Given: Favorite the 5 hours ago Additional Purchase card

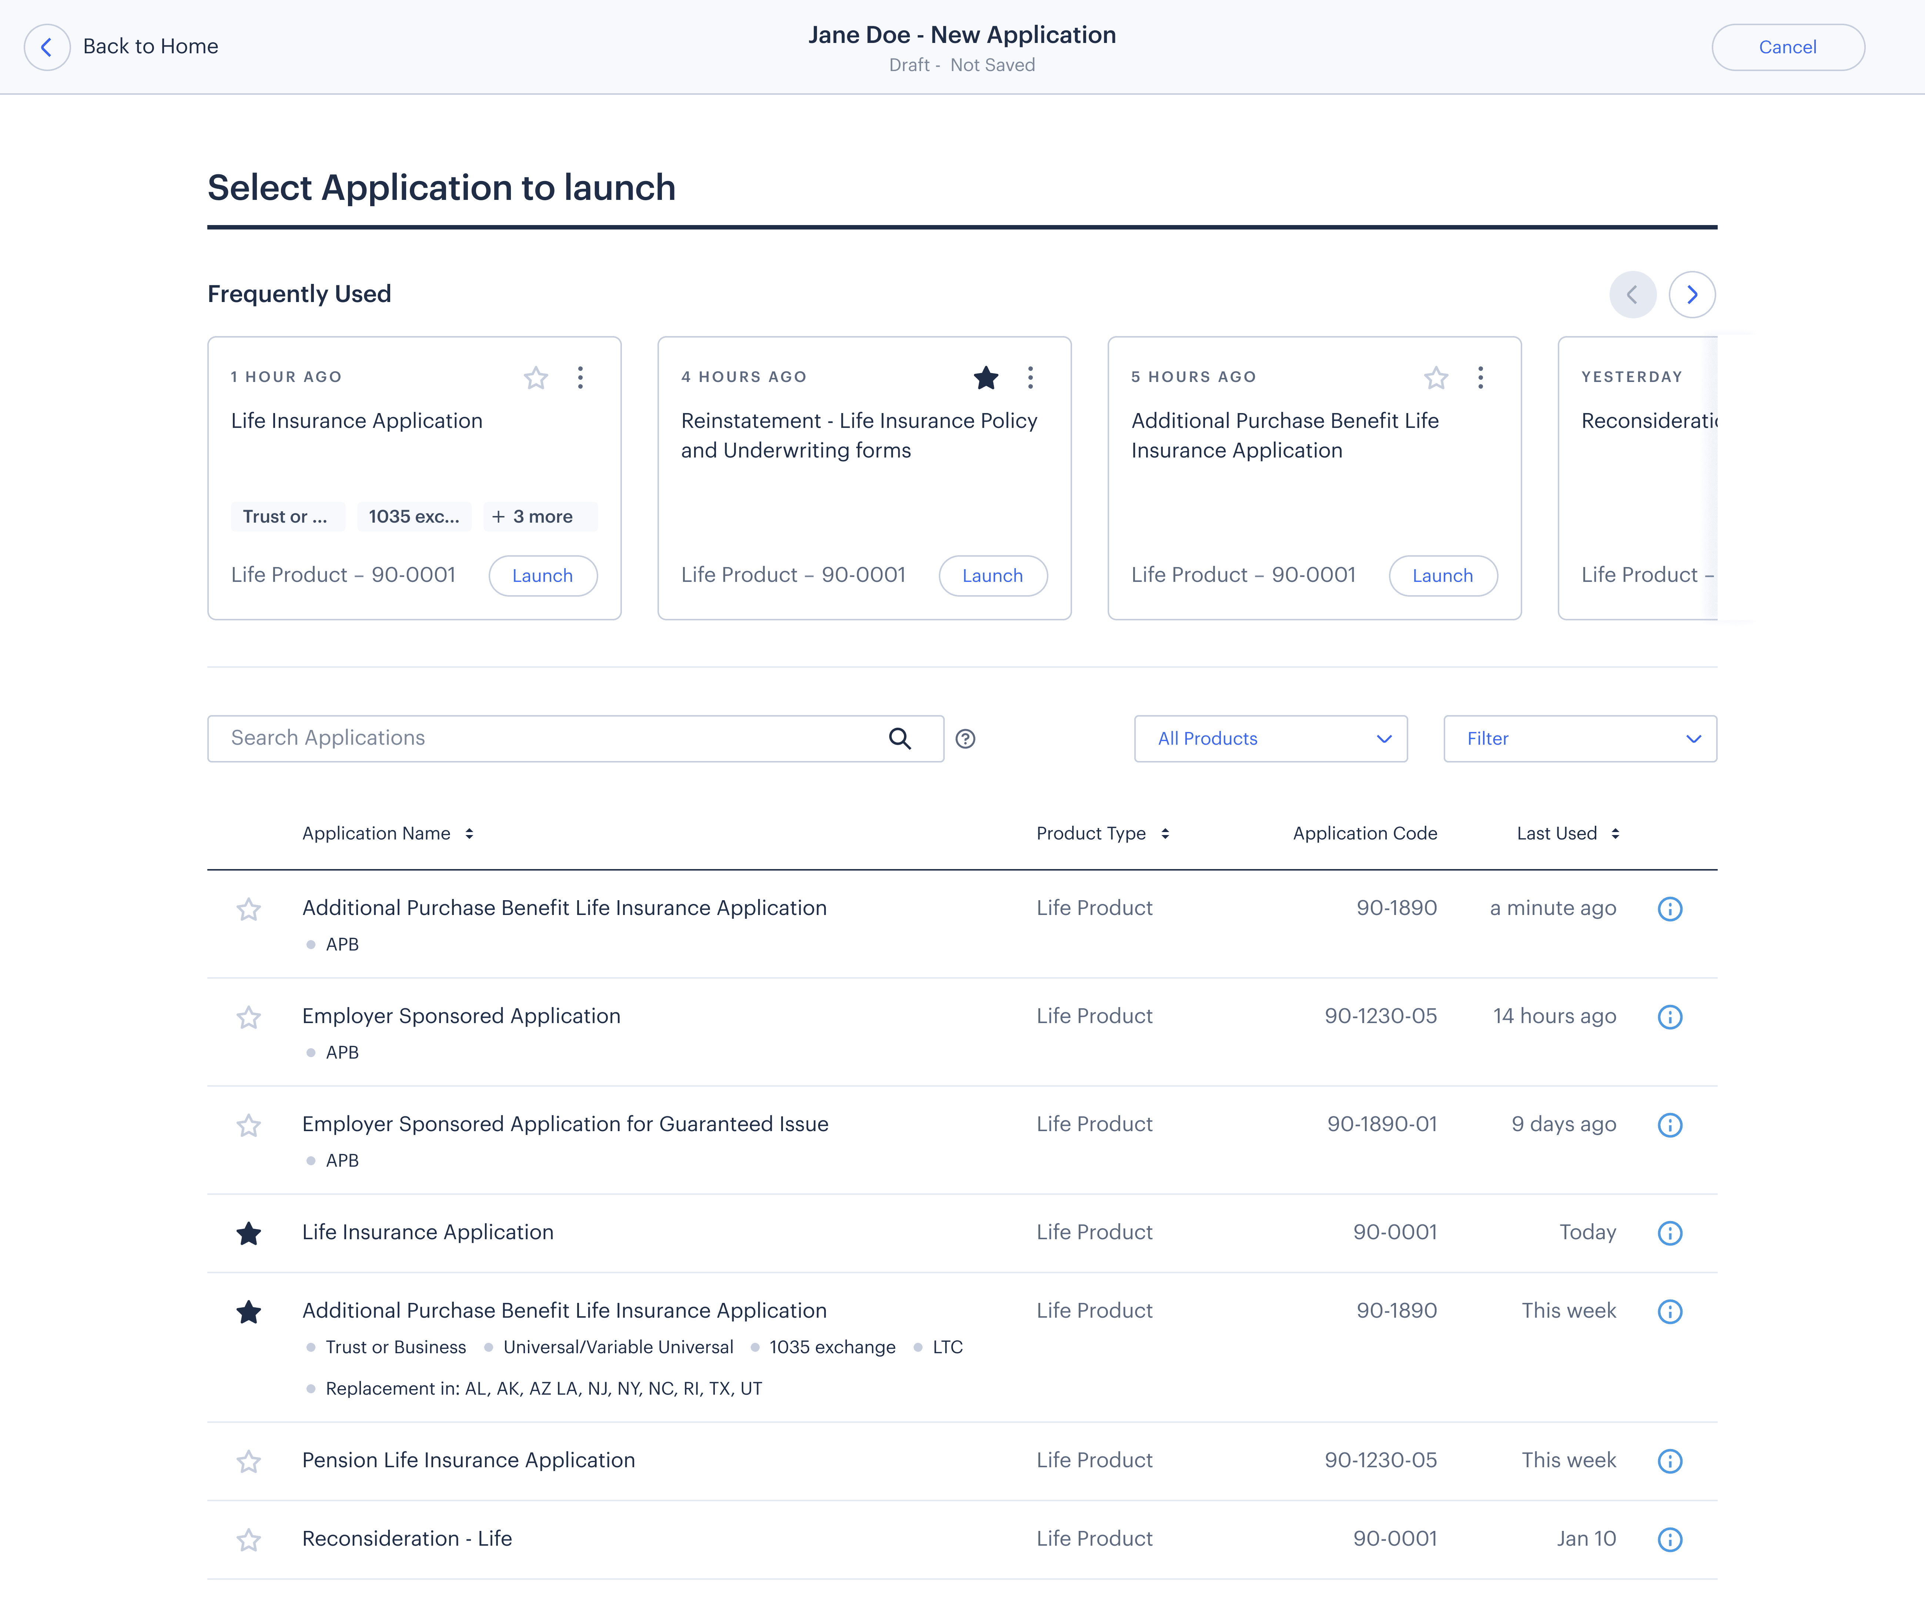Looking at the screenshot, I should coord(1436,378).
